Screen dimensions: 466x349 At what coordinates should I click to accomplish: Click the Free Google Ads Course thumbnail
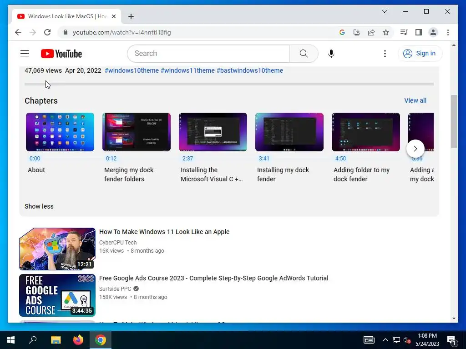[x=57, y=295]
